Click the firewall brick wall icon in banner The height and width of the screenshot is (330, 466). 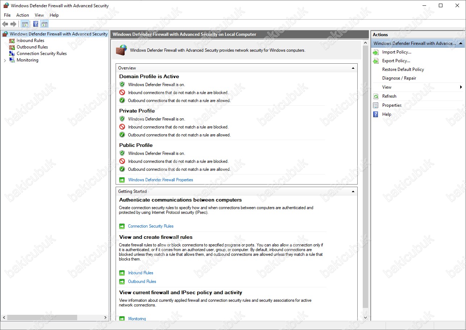click(x=122, y=50)
